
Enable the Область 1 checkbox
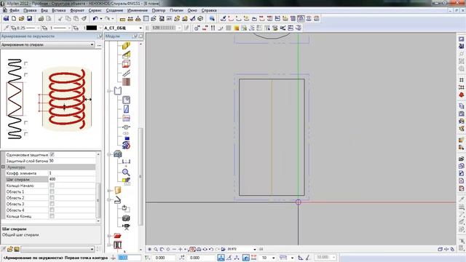click(x=52, y=191)
